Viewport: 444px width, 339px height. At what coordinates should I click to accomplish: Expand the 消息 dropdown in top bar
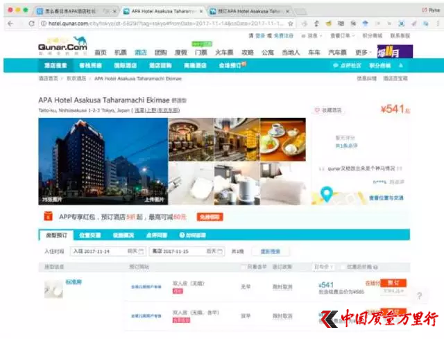(x=312, y=36)
